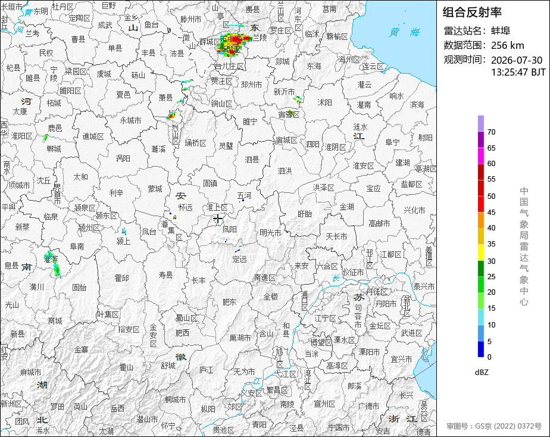Click the data range value 256 km
The image size is (550, 437).
pos(507,45)
